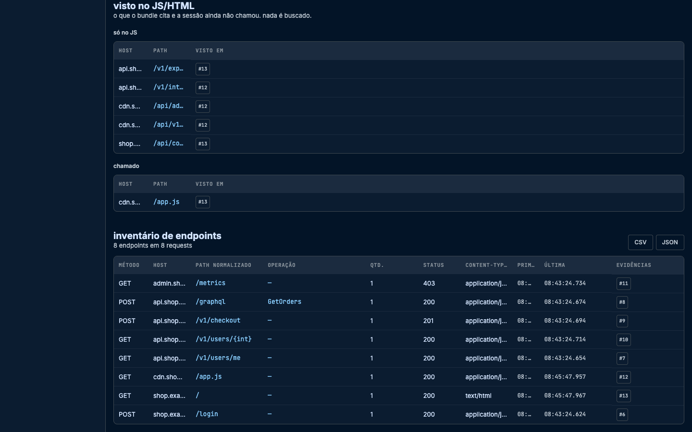Open the /metrics endpoint path

[x=210, y=283]
